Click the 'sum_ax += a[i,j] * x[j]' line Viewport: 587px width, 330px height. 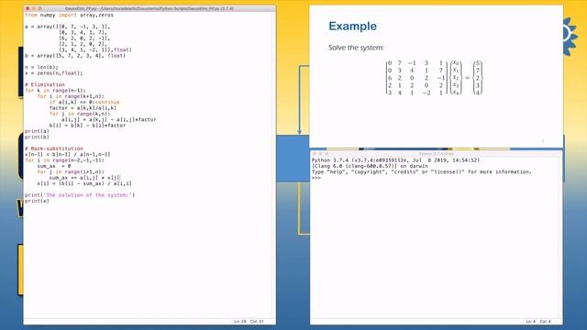84,178
